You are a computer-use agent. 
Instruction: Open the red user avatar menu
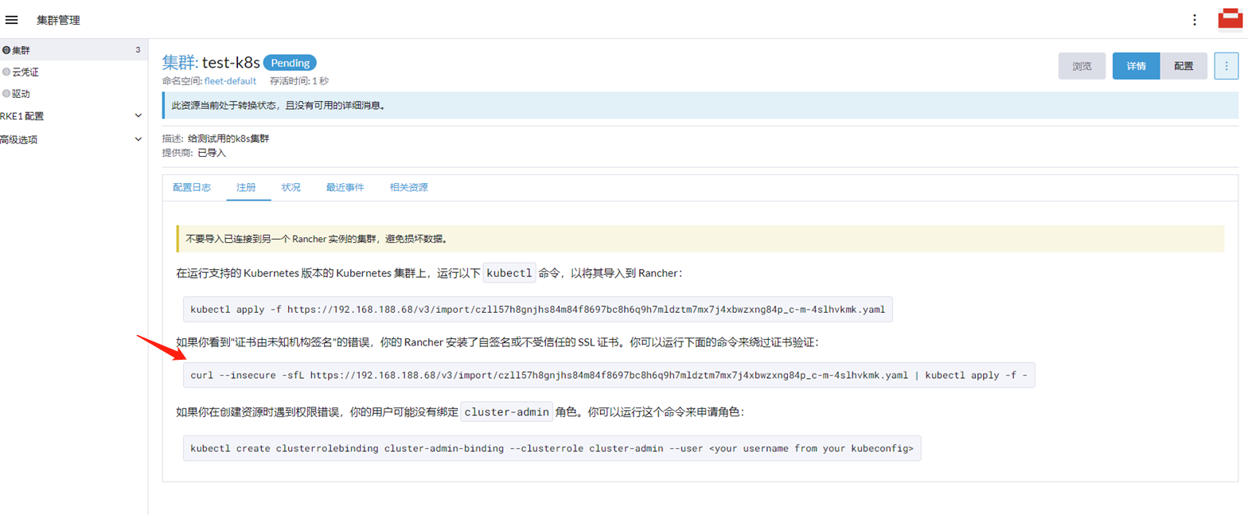pyautogui.click(x=1230, y=20)
